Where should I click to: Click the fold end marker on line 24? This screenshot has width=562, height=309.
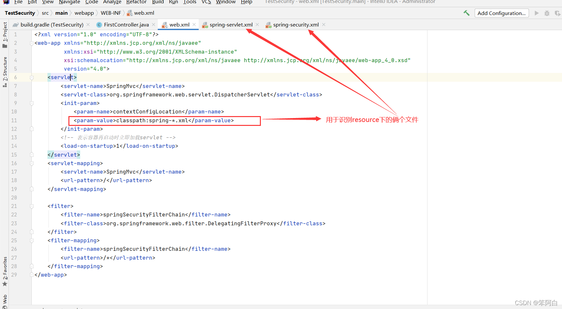[x=32, y=232]
